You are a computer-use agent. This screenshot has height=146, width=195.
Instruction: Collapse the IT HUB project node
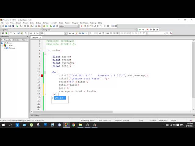2,45
